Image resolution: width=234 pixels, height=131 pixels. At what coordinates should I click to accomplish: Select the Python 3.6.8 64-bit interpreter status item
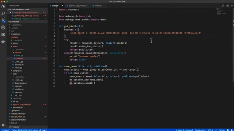tap(24, 130)
